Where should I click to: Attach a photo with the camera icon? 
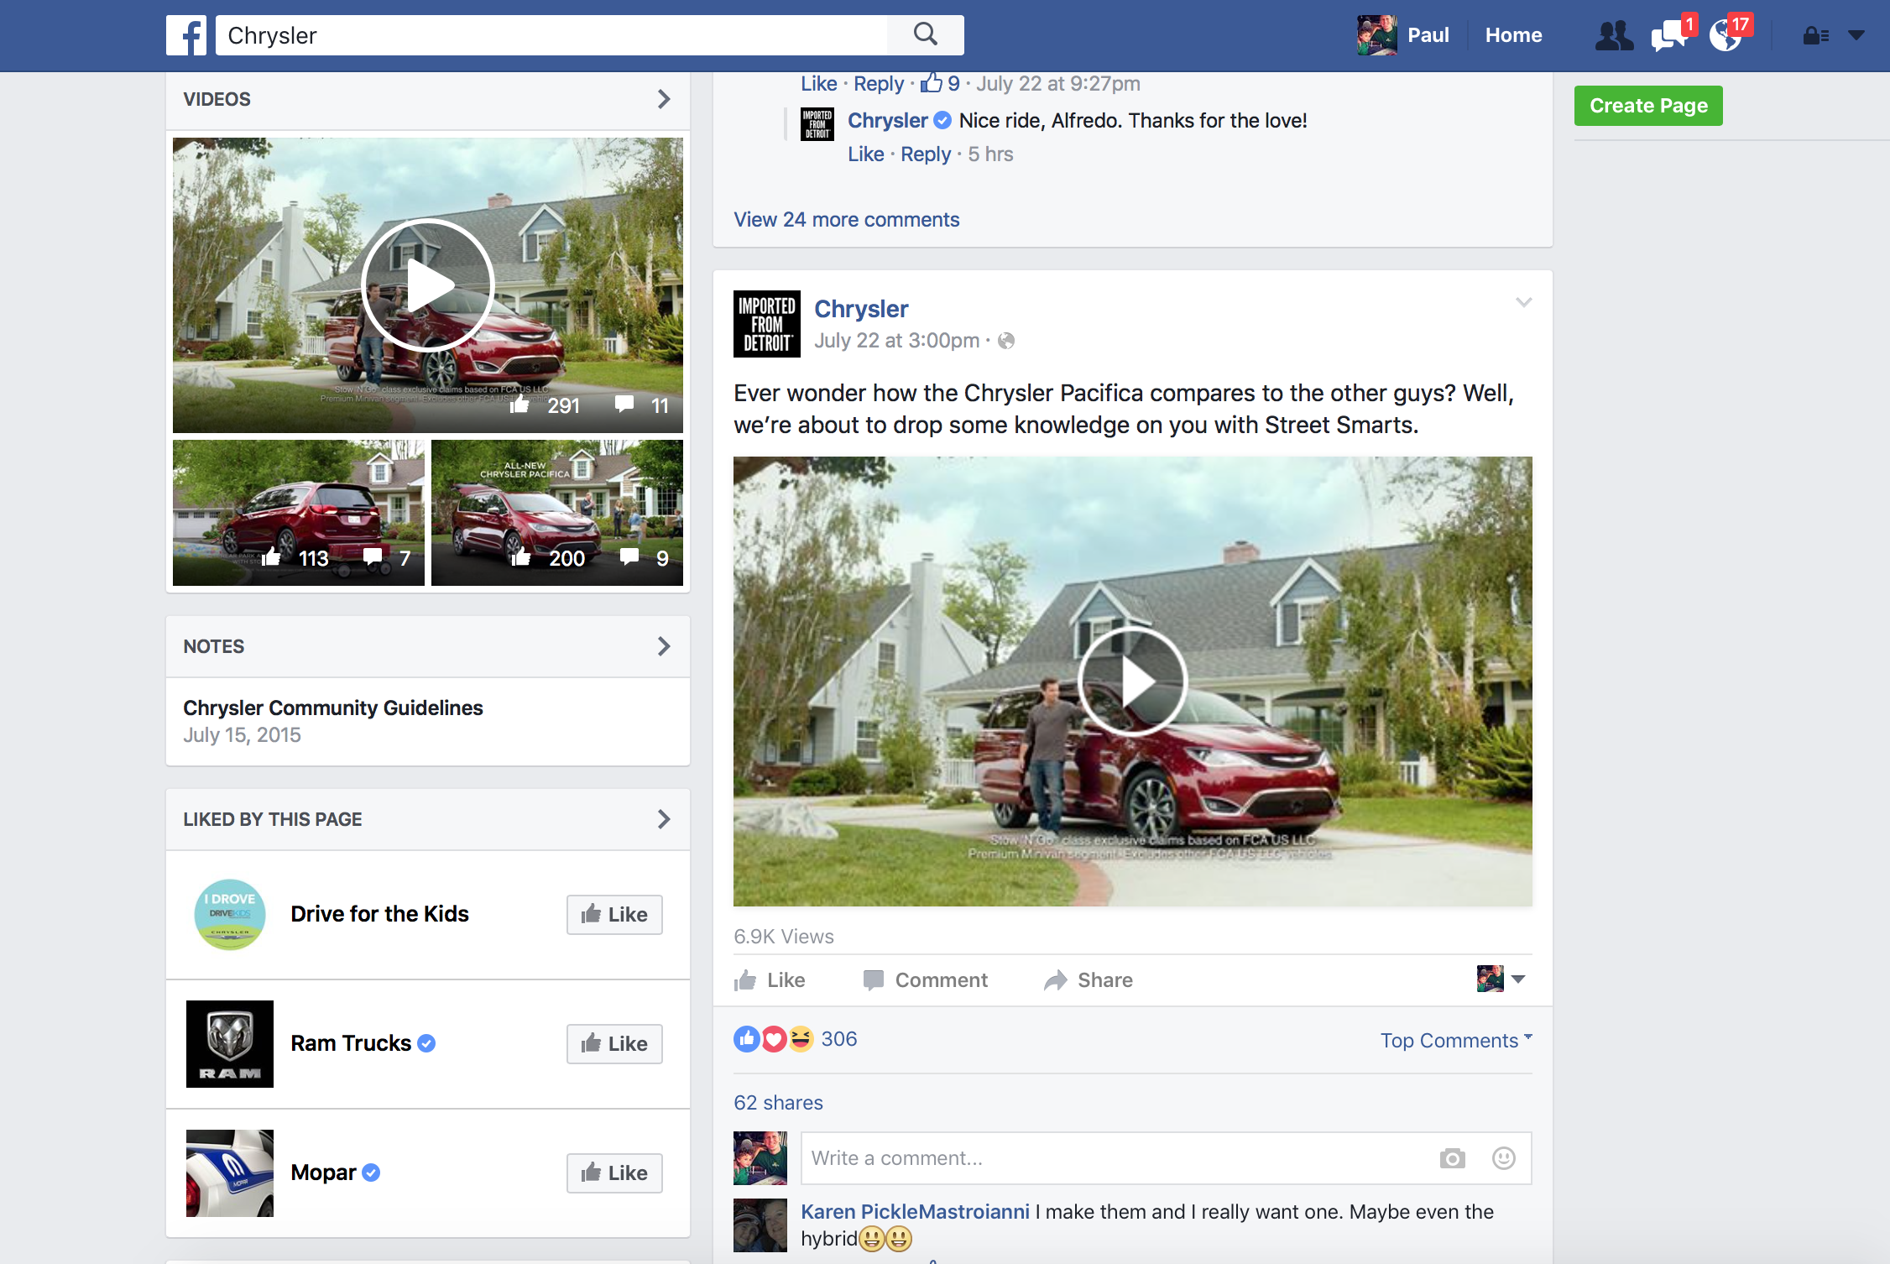pyautogui.click(x=1452, y=1159)
